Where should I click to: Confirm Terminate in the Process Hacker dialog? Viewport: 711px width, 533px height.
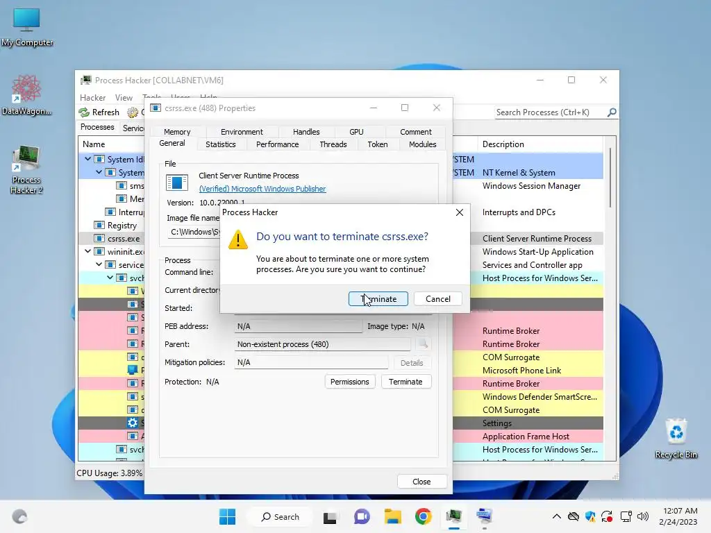(x=378, y=298)
